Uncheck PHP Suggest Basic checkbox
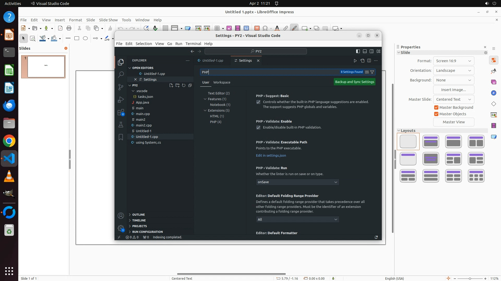 coord(258,102)
